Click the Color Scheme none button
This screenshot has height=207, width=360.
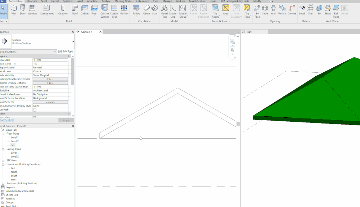click(x=50, y=102)
